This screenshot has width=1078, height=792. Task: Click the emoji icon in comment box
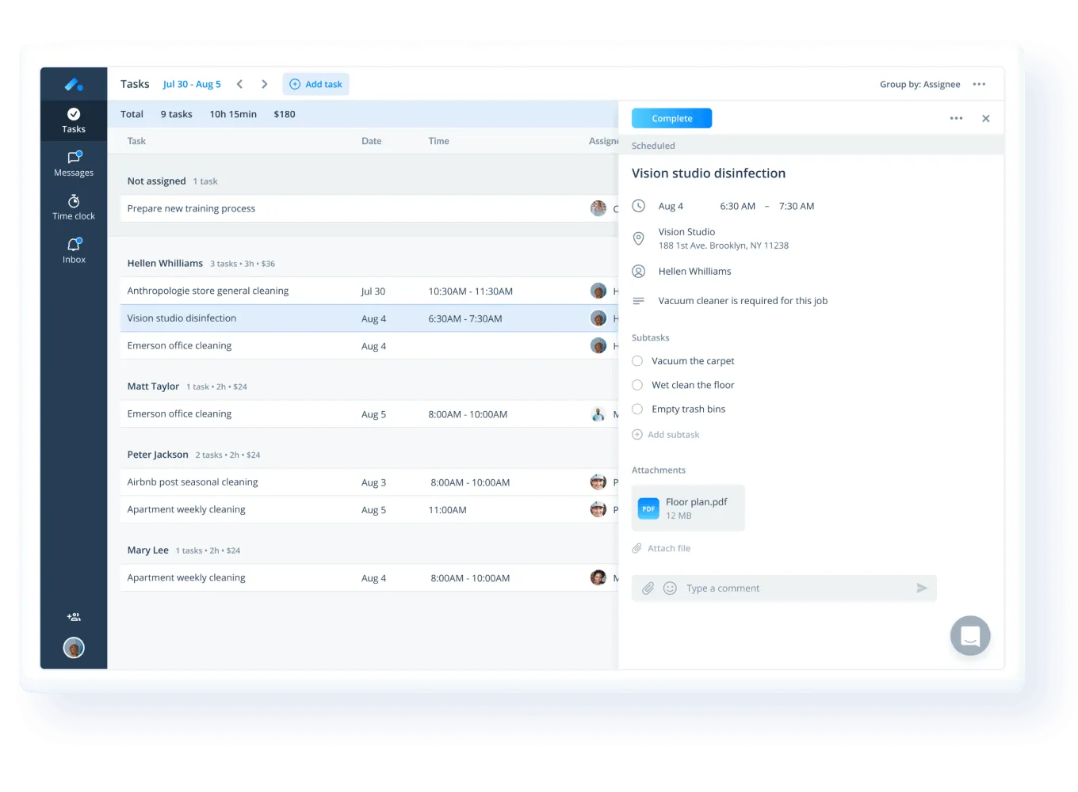click(670, 588)
